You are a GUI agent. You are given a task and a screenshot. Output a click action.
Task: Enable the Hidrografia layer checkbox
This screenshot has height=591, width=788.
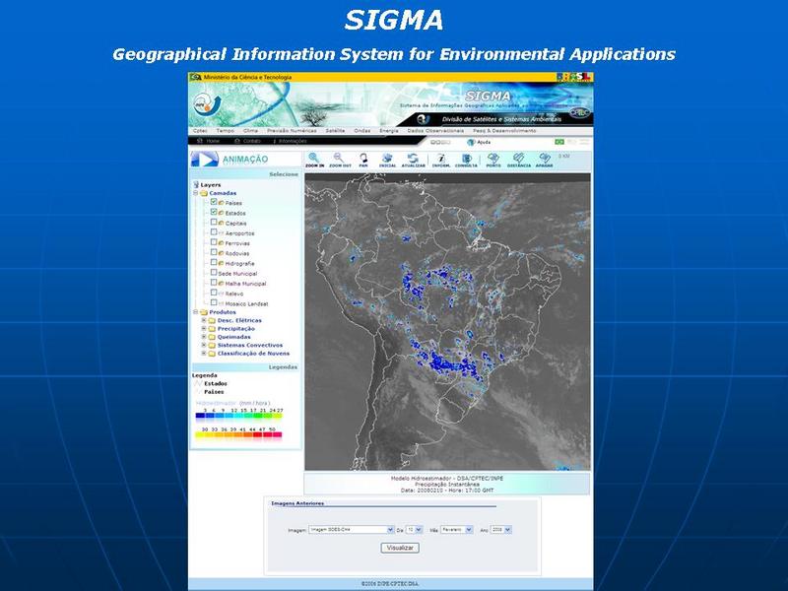214,262
